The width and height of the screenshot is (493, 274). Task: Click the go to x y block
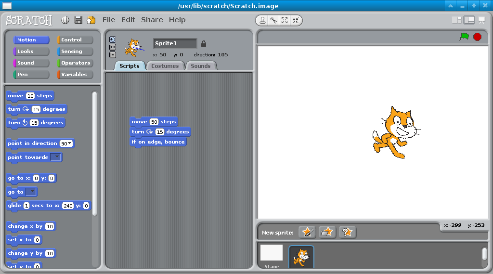click(31, 178)
